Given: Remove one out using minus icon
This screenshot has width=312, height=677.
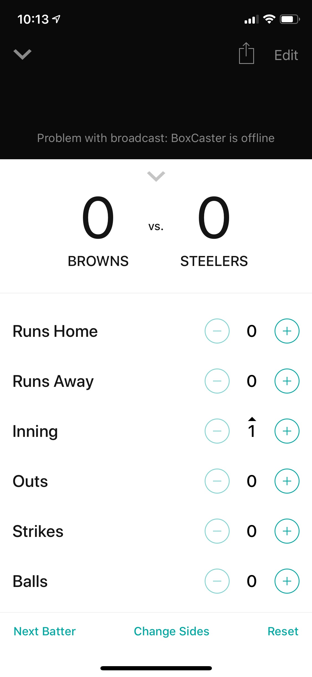Looking at the screenshot, I should point(217,481).
